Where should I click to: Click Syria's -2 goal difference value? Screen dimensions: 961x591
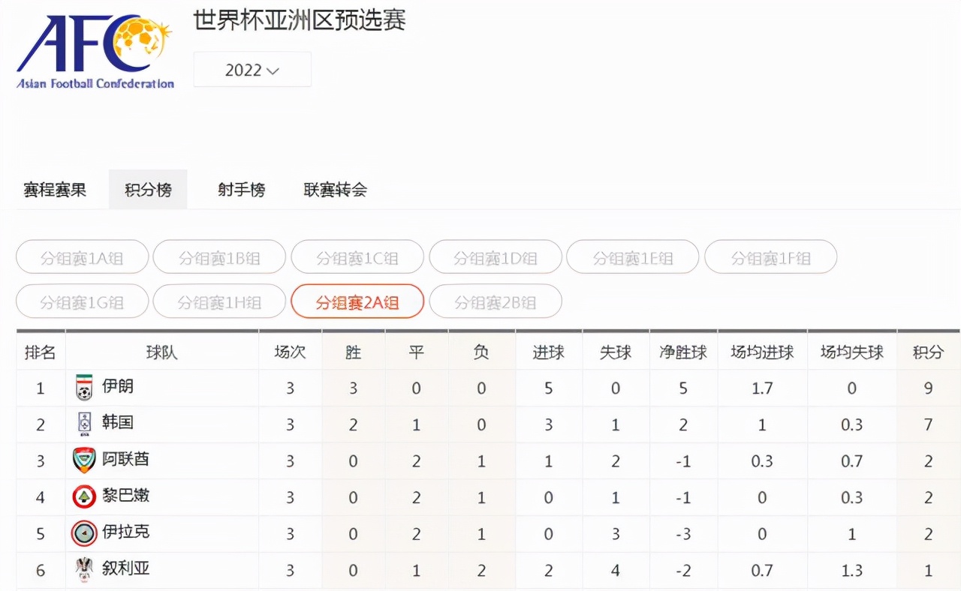pyautogui.click(x=683, y=571)
